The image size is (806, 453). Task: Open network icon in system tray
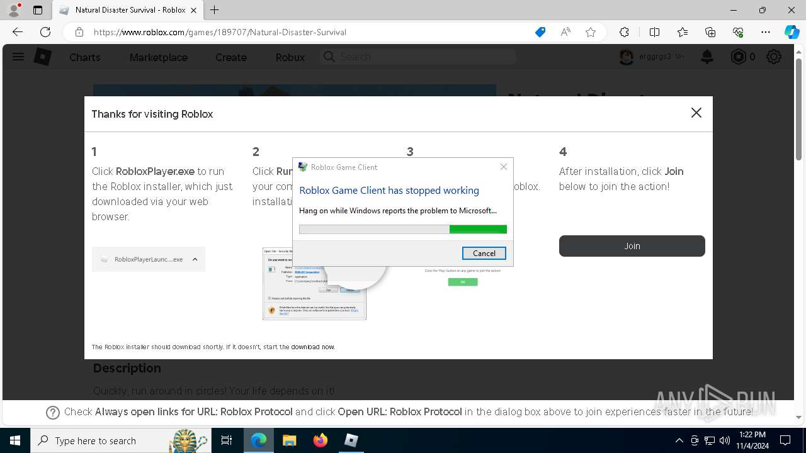710,440
